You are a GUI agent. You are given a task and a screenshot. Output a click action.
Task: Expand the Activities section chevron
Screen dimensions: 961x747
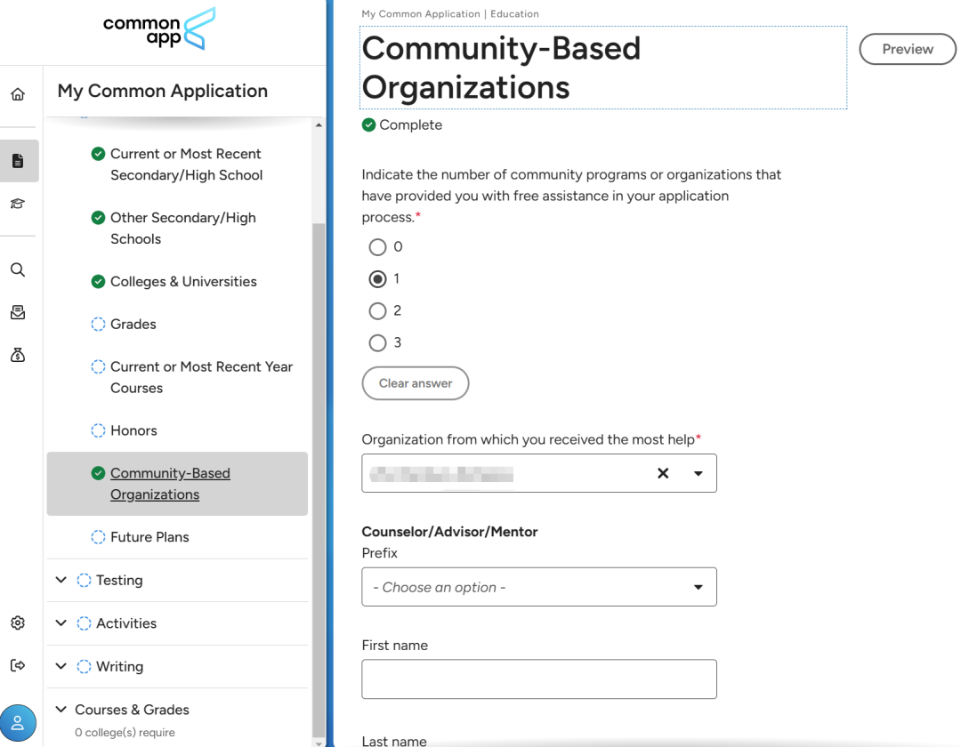click(x=61, y=623)
